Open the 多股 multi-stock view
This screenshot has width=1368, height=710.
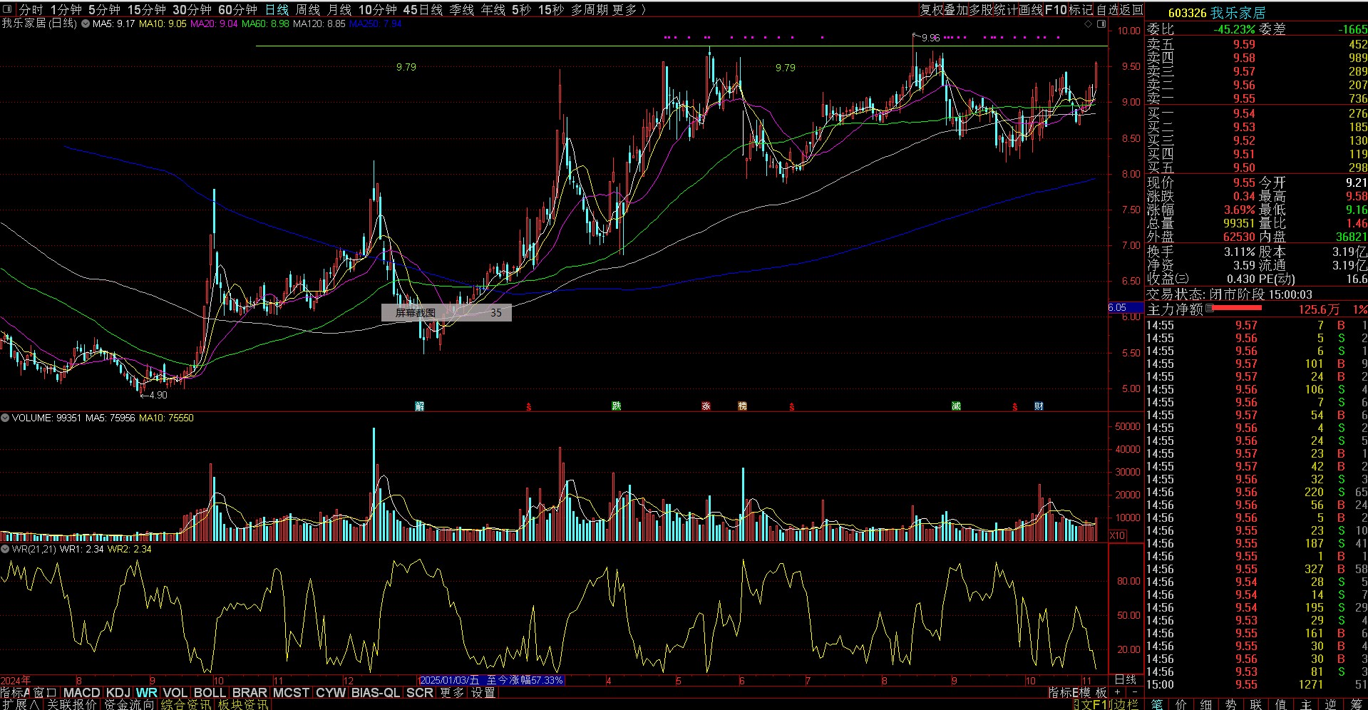981,10
